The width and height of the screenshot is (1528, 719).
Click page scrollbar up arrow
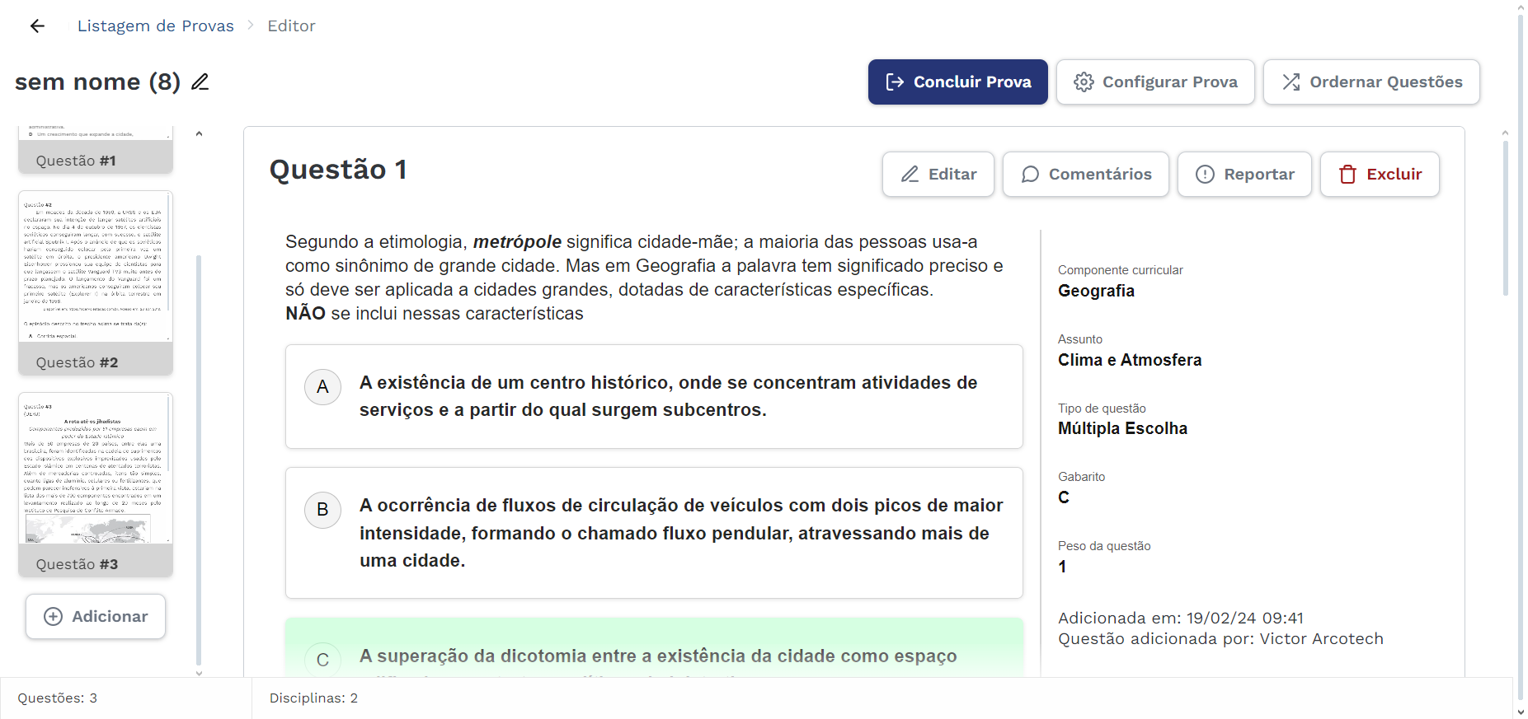(x=1521, y=6)
